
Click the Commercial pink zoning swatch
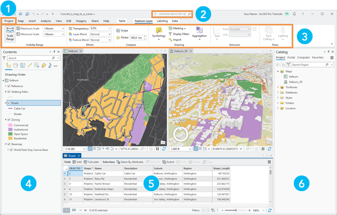(x=10, y=125)
